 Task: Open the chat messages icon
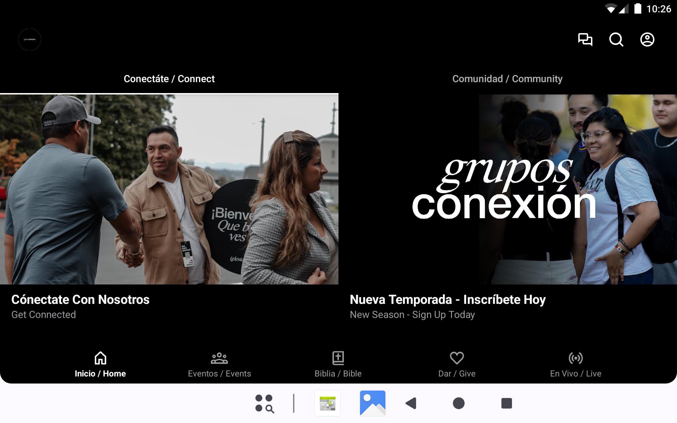[585, 39]
